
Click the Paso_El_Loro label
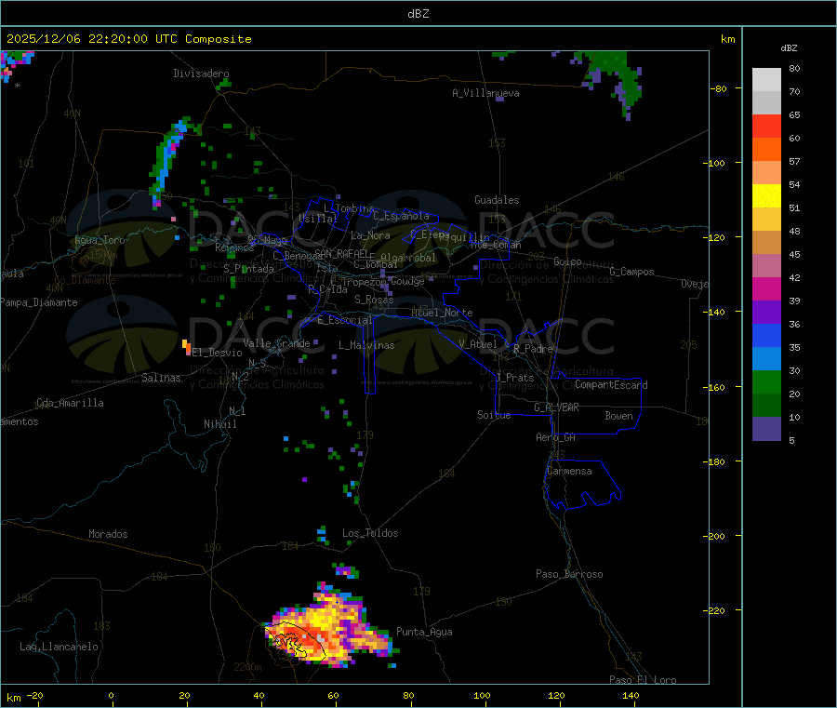tap(643, 680)
